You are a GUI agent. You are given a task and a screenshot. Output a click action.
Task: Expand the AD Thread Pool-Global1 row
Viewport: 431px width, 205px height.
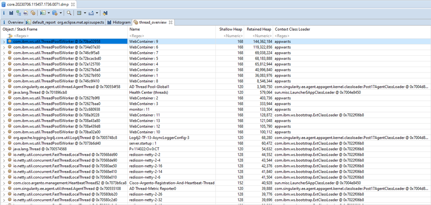point(4,87)
